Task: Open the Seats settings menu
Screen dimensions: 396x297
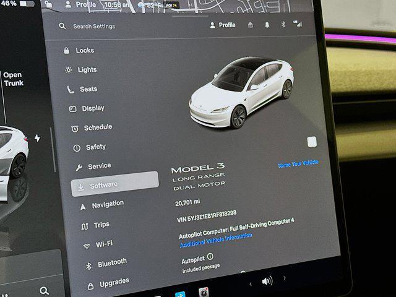Action: [82, 89]
